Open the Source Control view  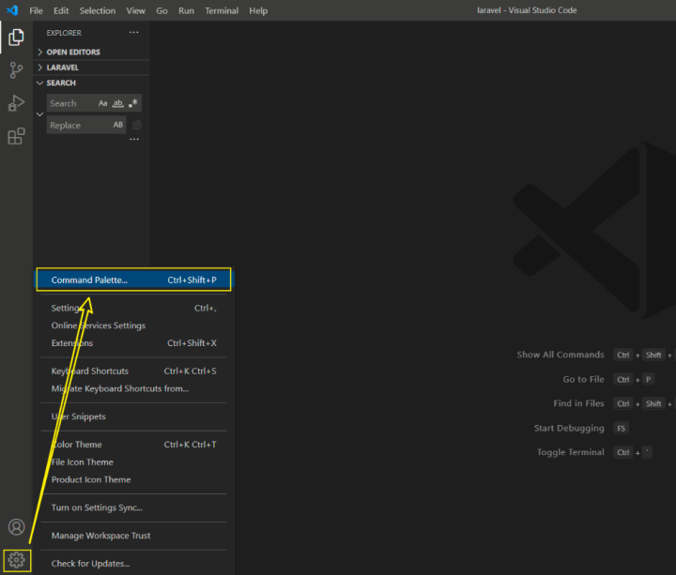16,70
